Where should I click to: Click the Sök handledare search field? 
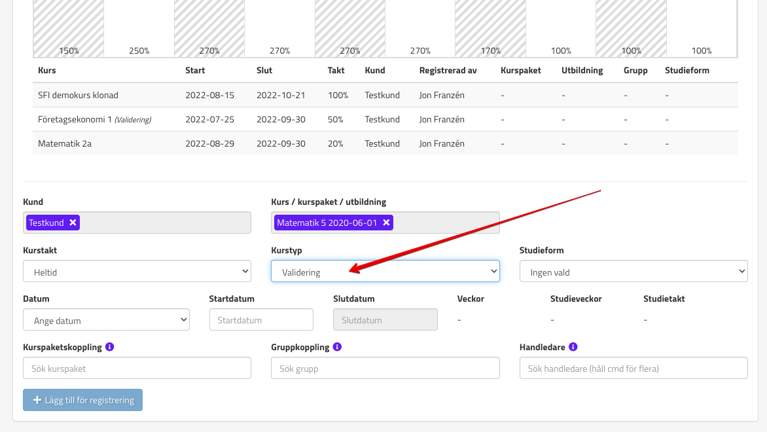[633, 369]
